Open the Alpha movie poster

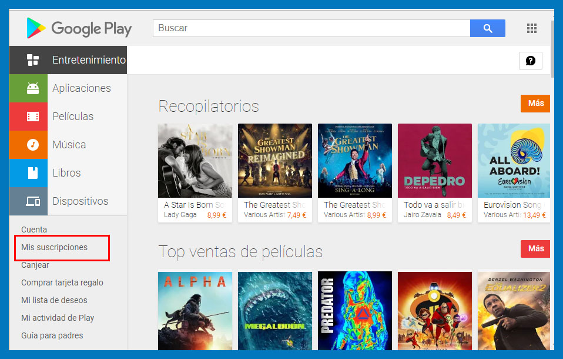(x=195, y=311)
